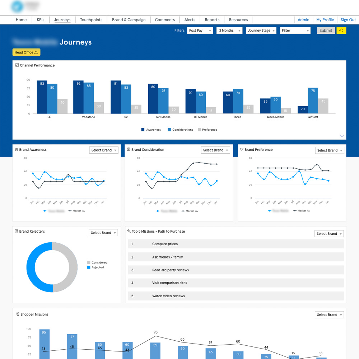Click the Channel Performance panel icon
The image size is (359, 359).
point(17,65)
